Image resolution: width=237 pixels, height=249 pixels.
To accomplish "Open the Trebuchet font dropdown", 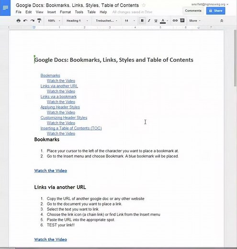I will click(106, 21).
